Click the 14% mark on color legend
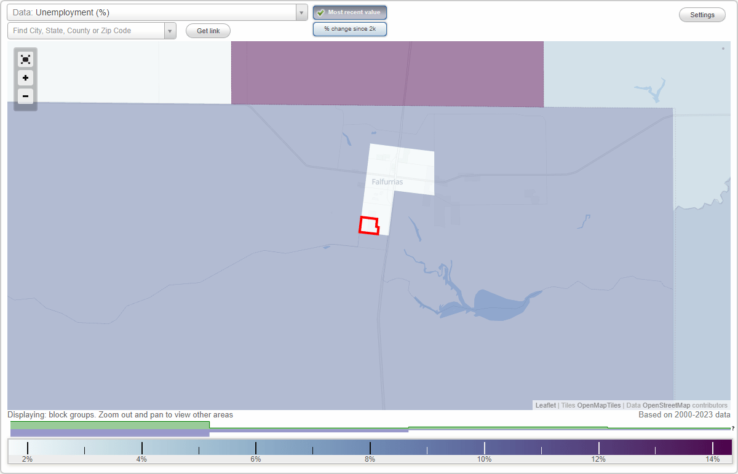Viewport: 738px width, 474px height. point(713,448)
